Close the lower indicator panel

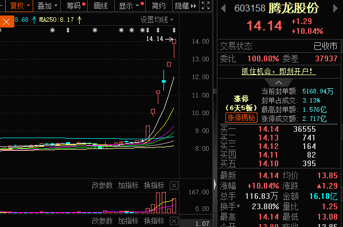click(x=174, y=221)
